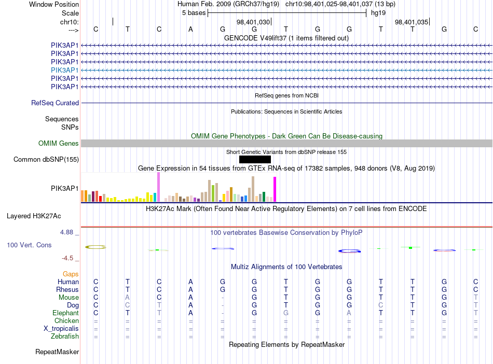The width and height of the screenshot is (493, 364).
Task: Click the Common dbSNP(155) black variant block
Action: [x=255, y=160]
